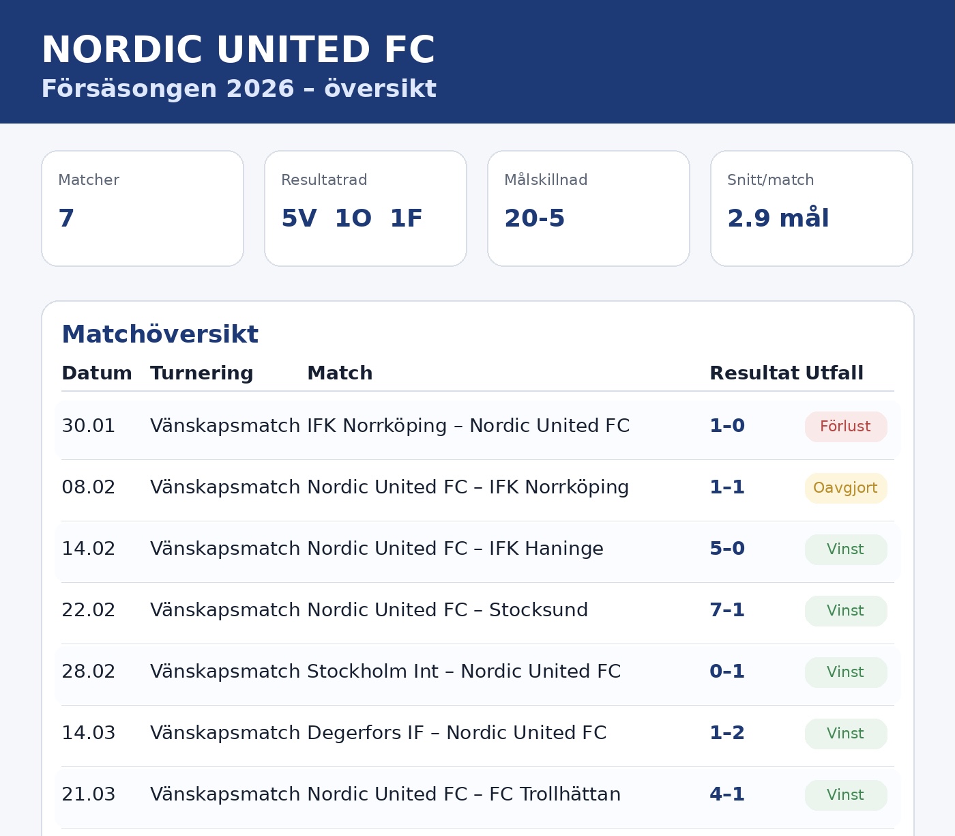
Task: Open the Nordic United FC – FC Trollhättan match
Action: coord(464,795)
